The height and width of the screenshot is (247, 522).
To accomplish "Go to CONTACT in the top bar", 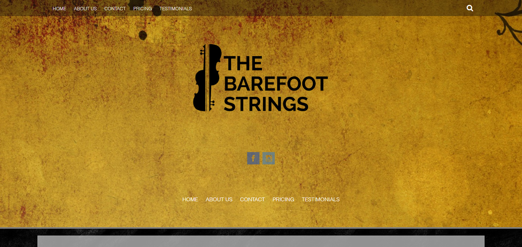I will tap(115, 8).
